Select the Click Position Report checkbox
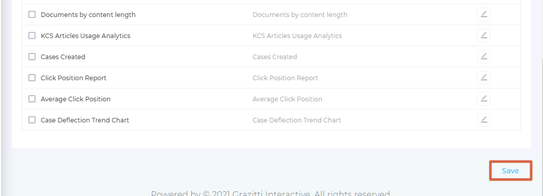Image resolution: width=543 pixels, height=196 pixels. (x=32, y=78)
